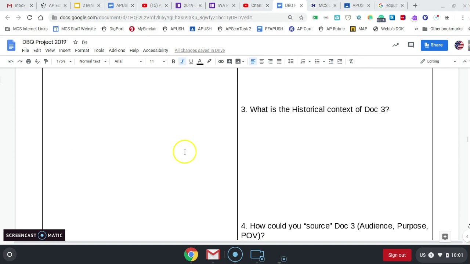Screen dimensions: 470x264
Task: Open the File menu
Action: (25, 50)
